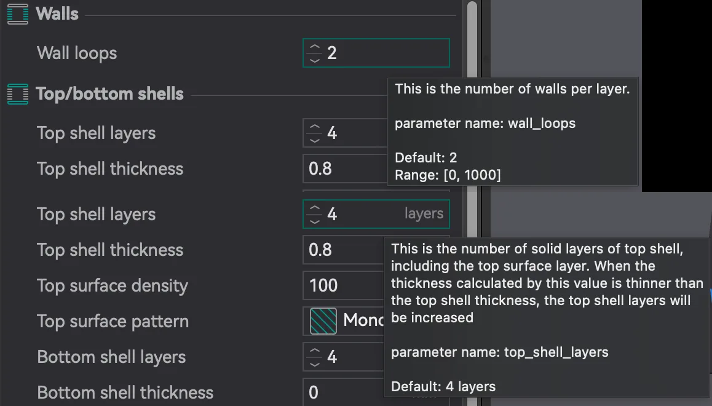Click up arrow of Top shell layers directly under the shells header
712x406 pixels.
point(315,127)
